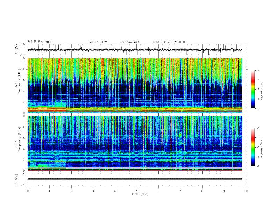Click the ch.2 spectrogram panel

point(135,143)
